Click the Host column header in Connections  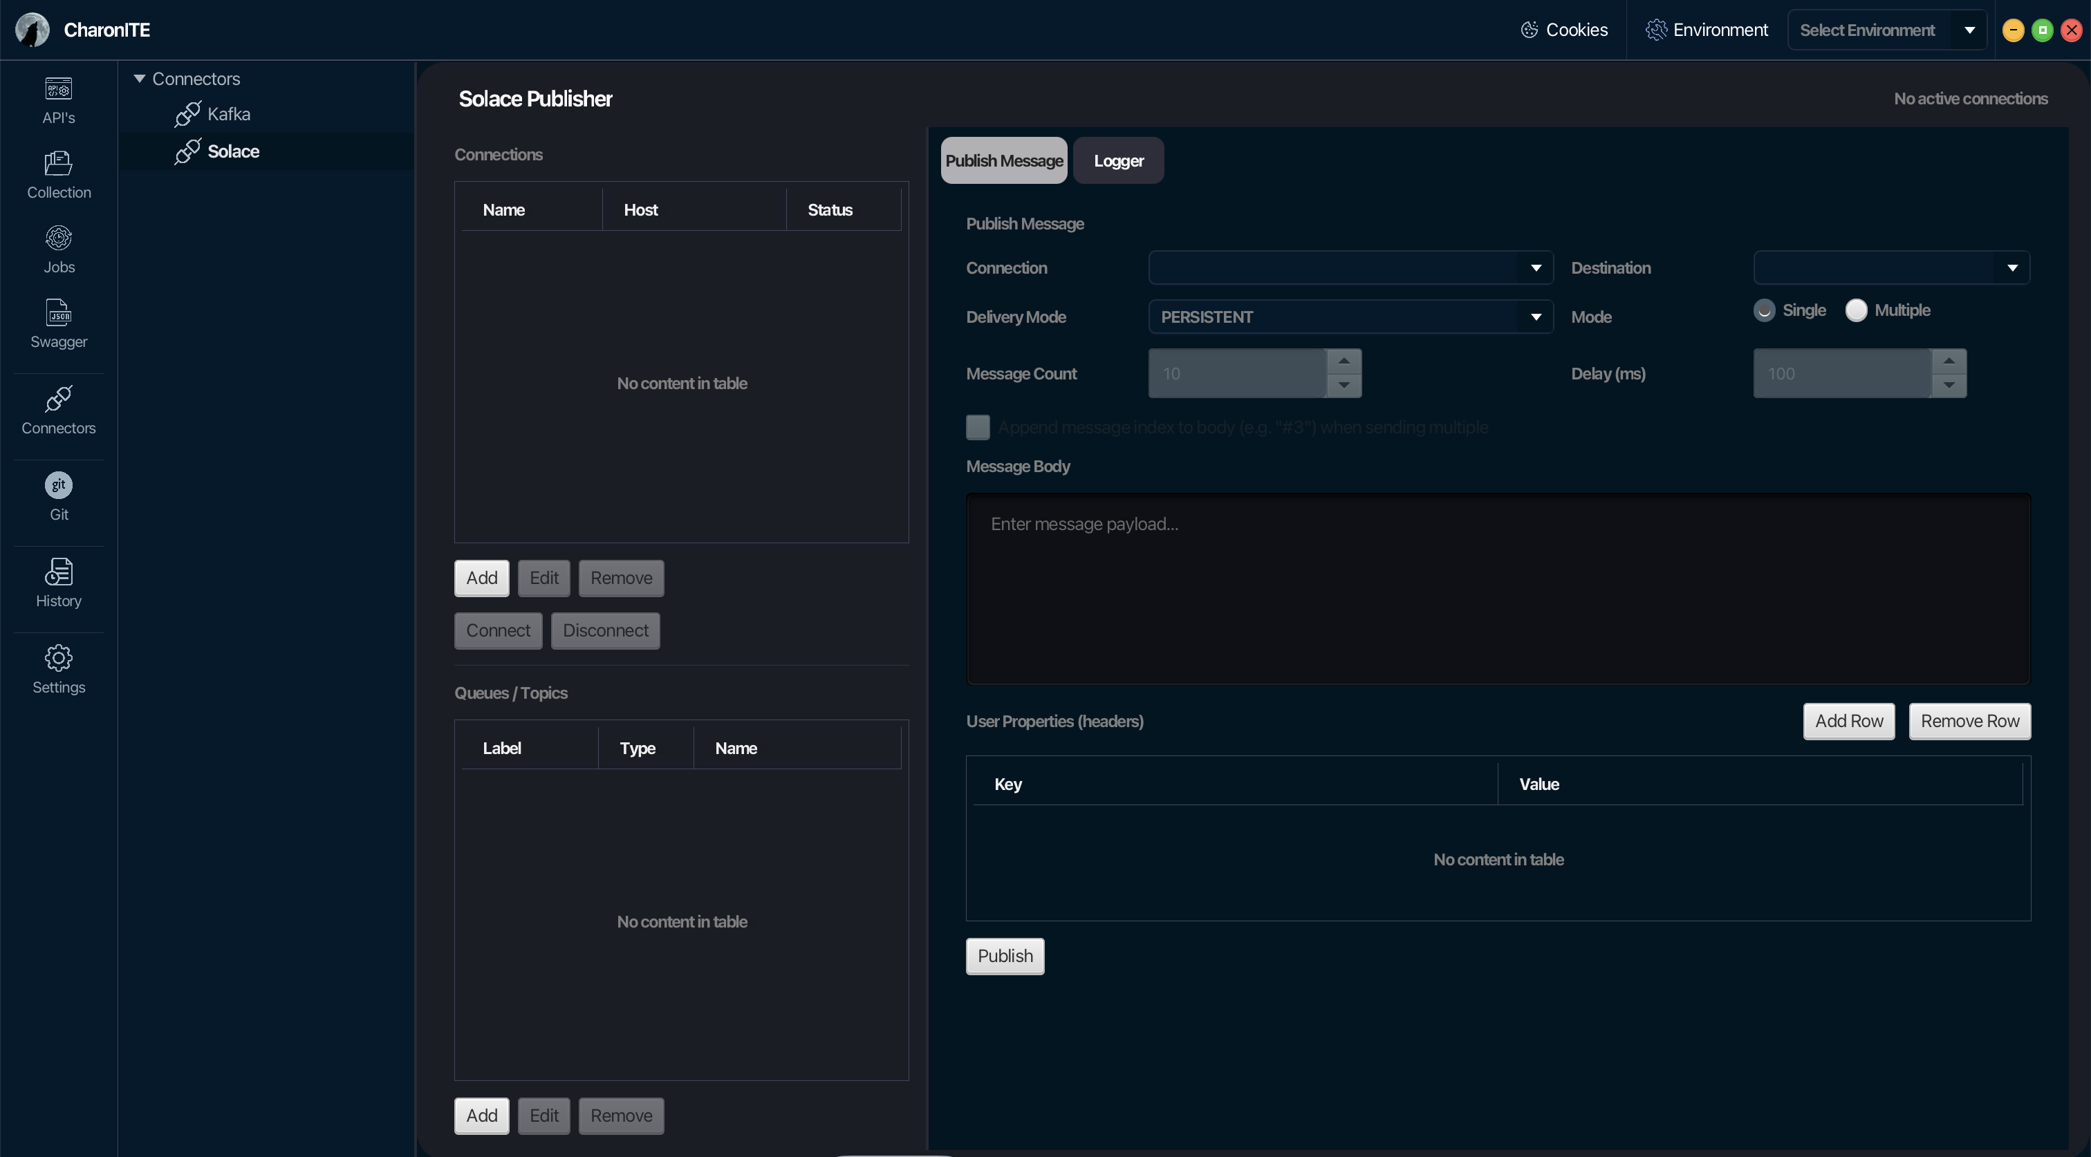pos(694,210)
